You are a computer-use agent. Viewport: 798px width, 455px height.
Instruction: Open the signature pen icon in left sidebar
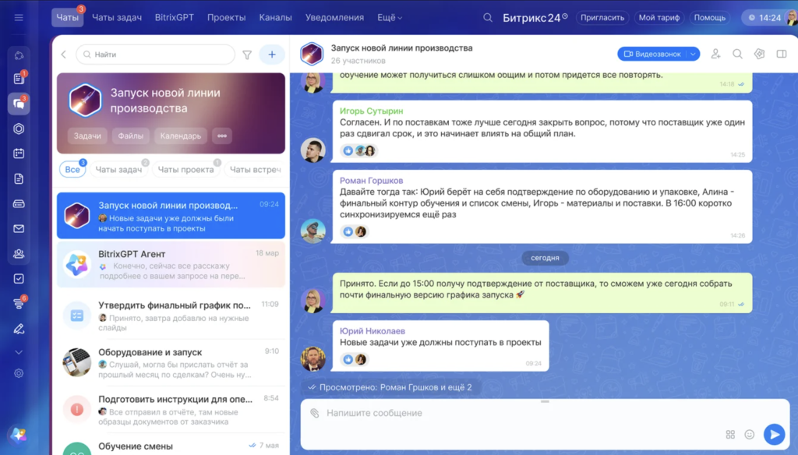coord(19,329)
